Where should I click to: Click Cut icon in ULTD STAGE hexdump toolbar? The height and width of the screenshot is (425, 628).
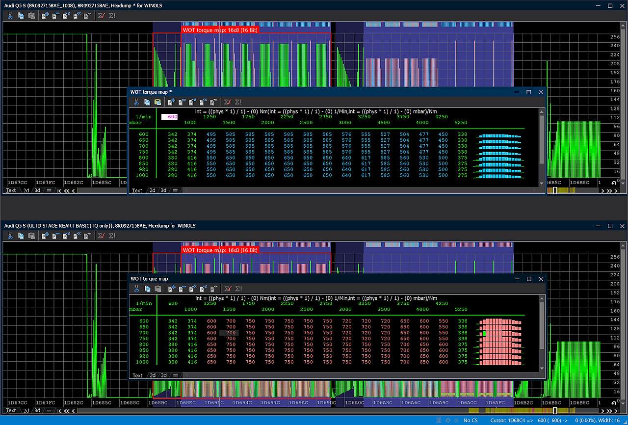10,236
